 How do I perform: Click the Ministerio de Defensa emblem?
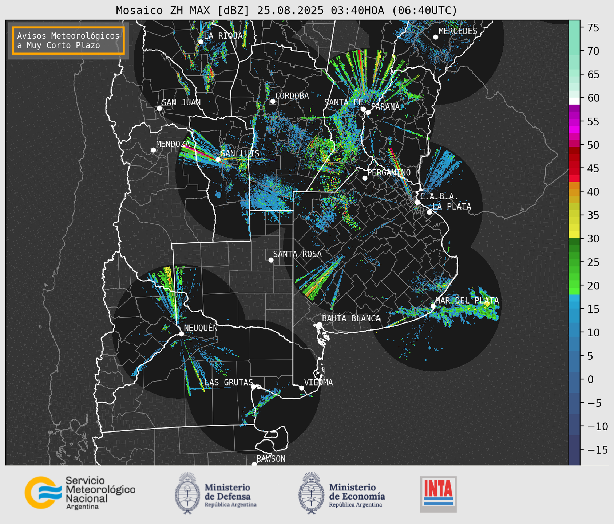coord(187,493)
